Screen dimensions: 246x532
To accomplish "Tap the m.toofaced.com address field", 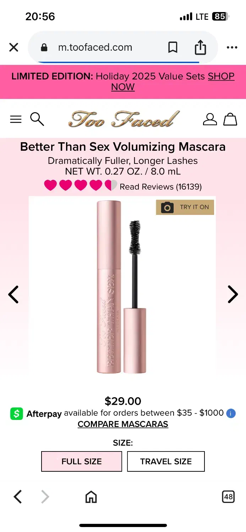I will tap(95, 47).
